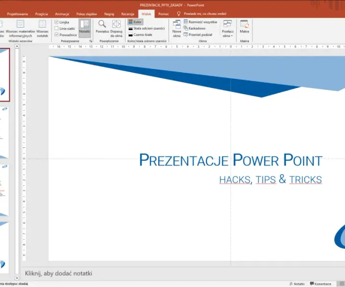
Task: Arrange windows Kaskadowo
Action: (195, 28)
